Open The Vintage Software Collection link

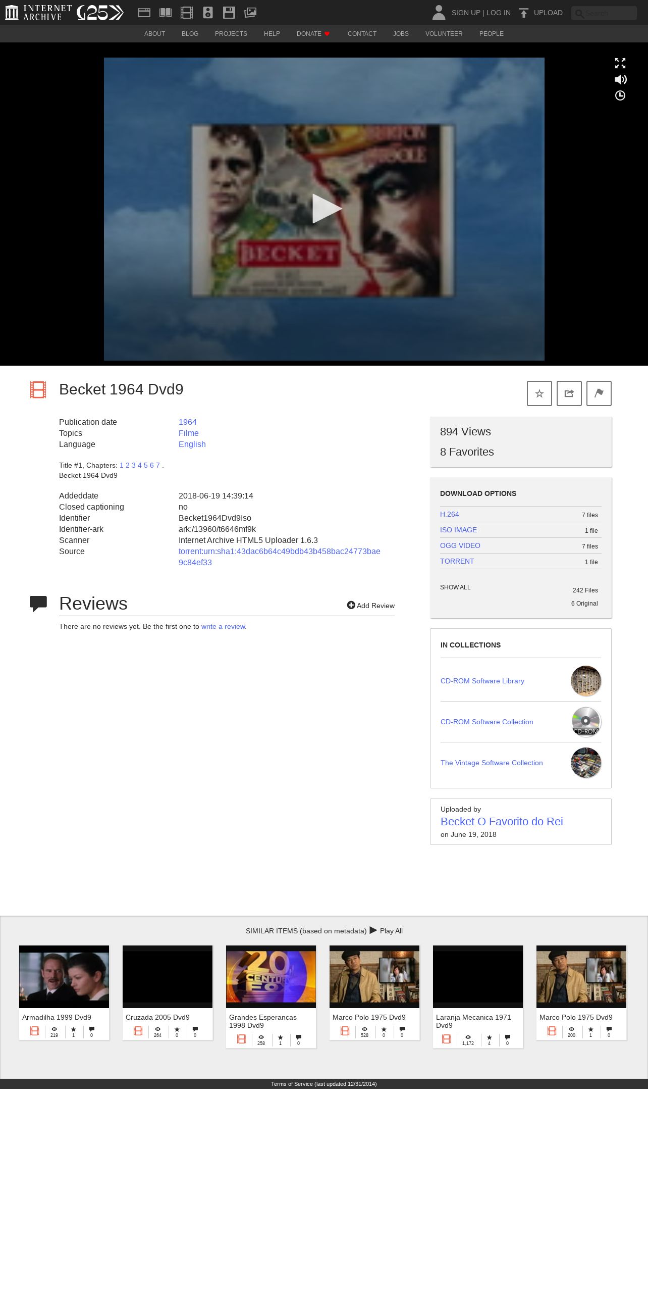tap(492, 763)
